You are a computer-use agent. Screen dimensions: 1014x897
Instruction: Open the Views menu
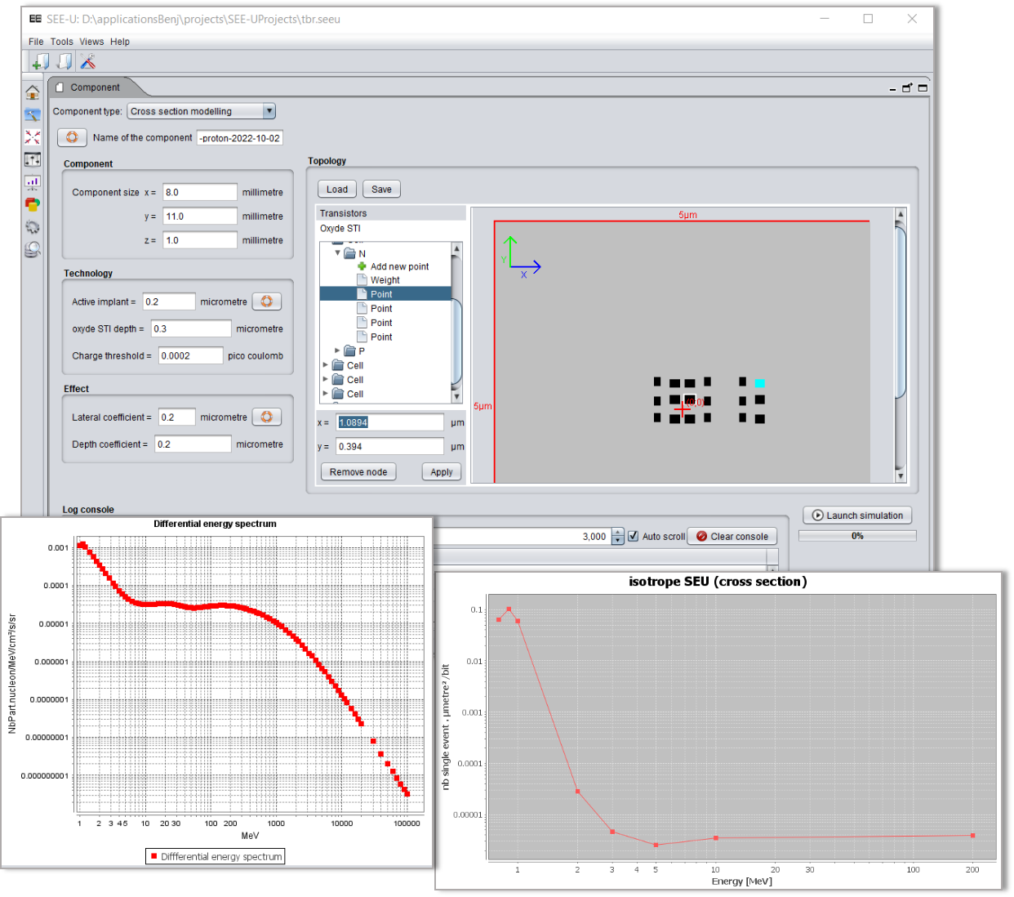[91, 42]
